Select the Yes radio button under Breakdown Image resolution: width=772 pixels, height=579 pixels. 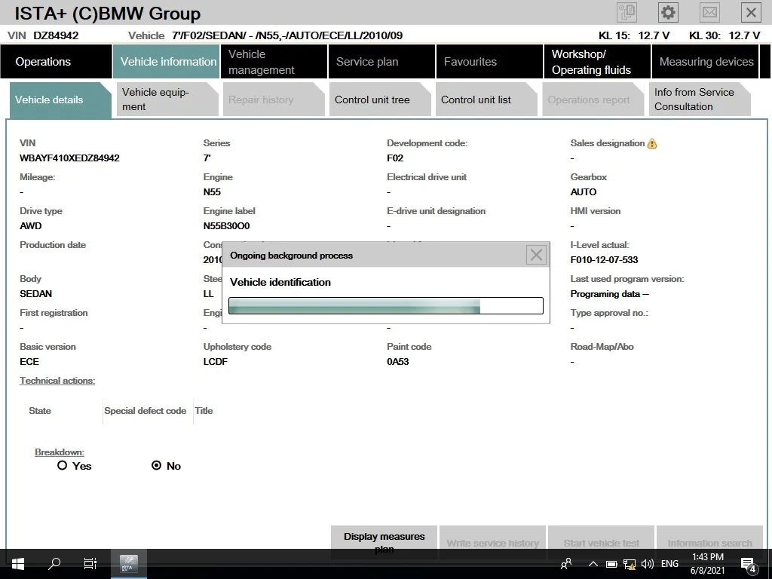click(62, 465)
